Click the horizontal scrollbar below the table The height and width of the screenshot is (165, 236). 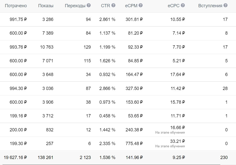click(x=111, y=165)
